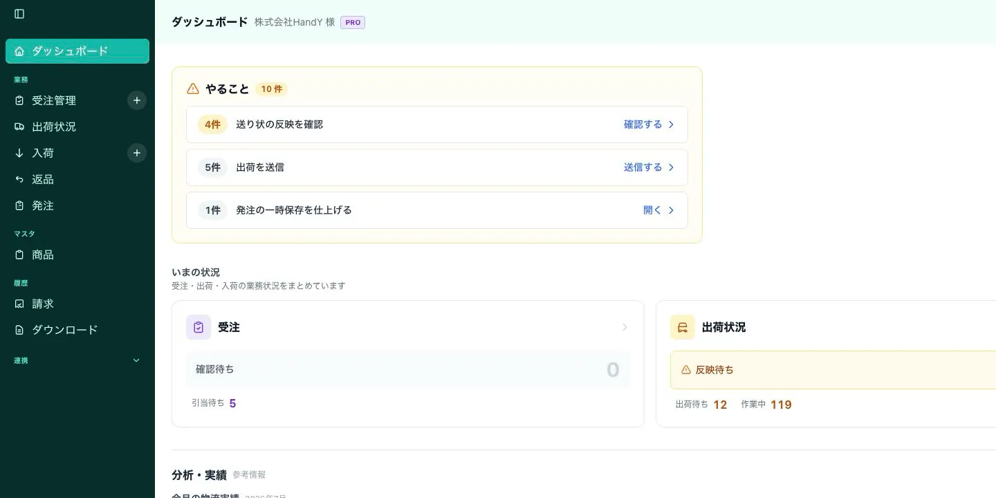Click the warning icon beside 反映待ち
Image resolution: width=996 pixels, height=498 pixels.
(x=686, y=370)
